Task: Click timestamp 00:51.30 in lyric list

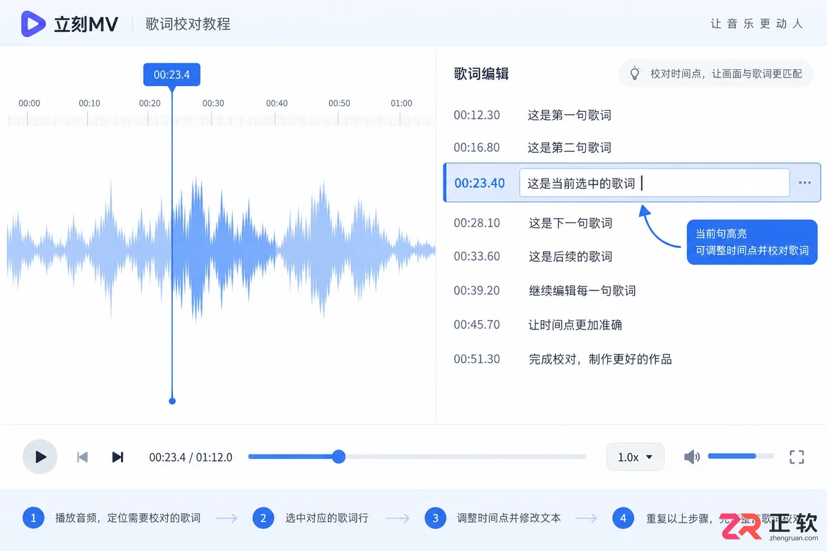Action: click(x=477, y=359)
